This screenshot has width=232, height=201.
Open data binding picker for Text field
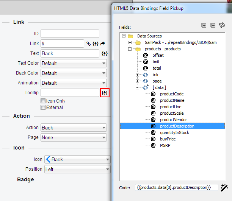(x=105, y=53)
